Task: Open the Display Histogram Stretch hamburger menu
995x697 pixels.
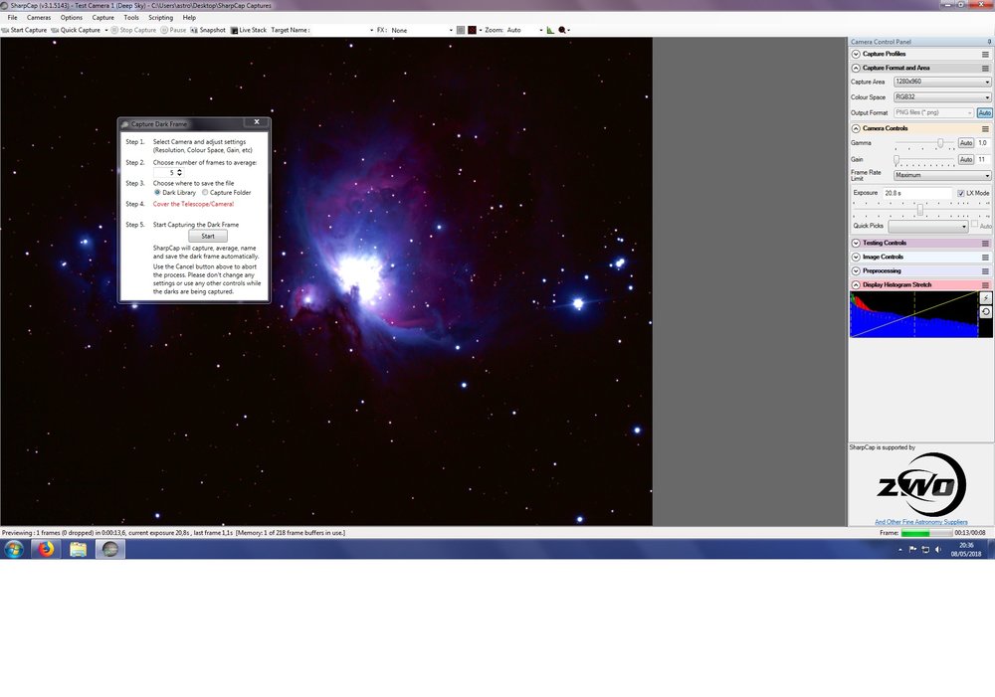Action: click(x=985, y=285)
